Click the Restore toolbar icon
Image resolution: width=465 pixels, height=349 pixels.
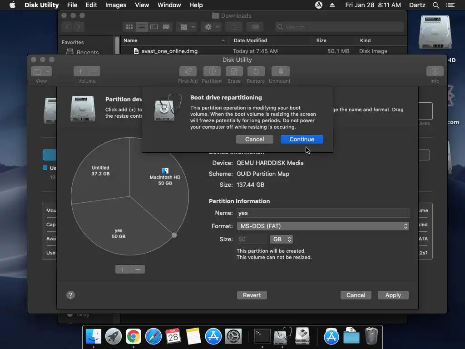[256, 71]
